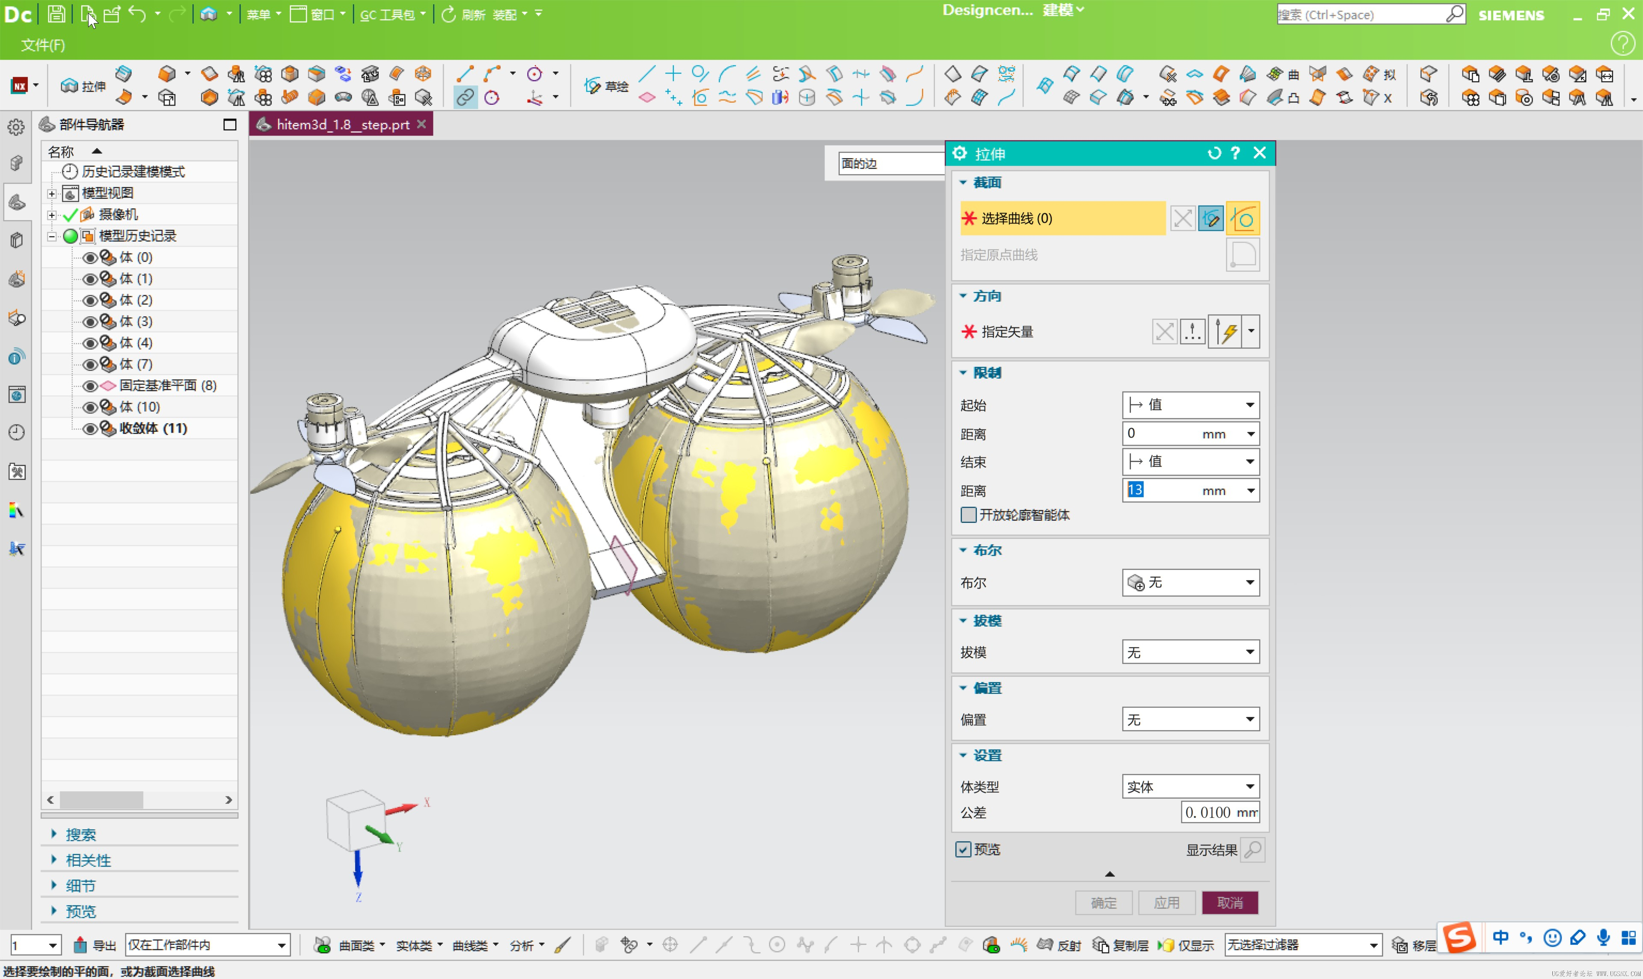Viewport: 1643px width, 979px height.
Task: Open the 体类型 body type dropdown
Action: [x=1190, y=786]
